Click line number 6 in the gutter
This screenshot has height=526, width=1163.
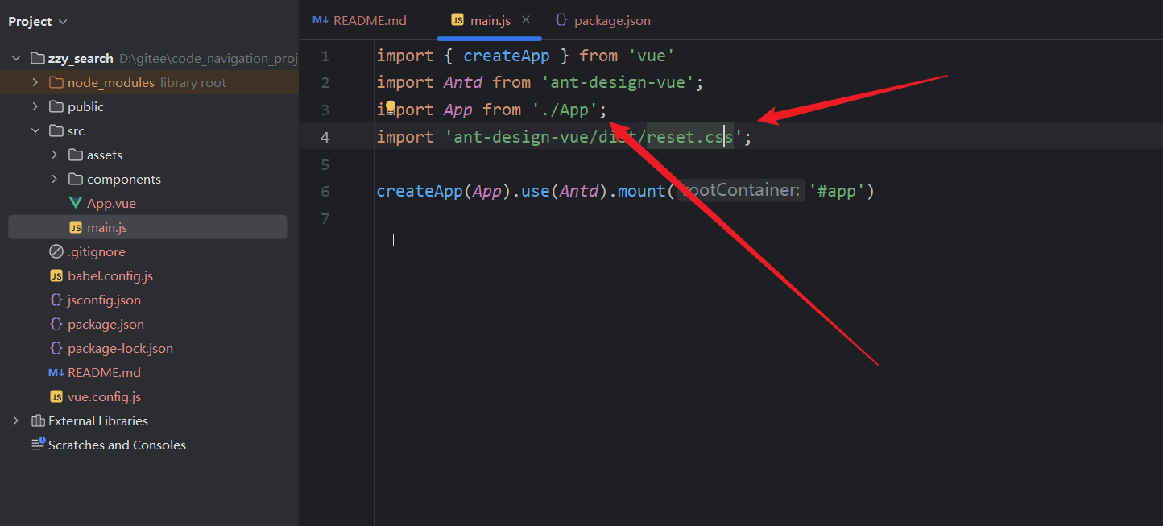[325, 191]
